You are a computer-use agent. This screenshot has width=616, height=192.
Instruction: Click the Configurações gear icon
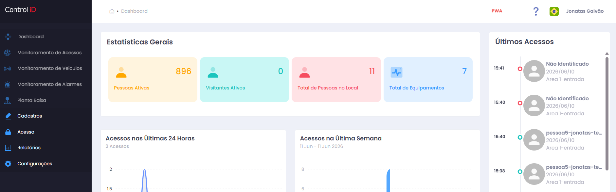tap(8, 164)
